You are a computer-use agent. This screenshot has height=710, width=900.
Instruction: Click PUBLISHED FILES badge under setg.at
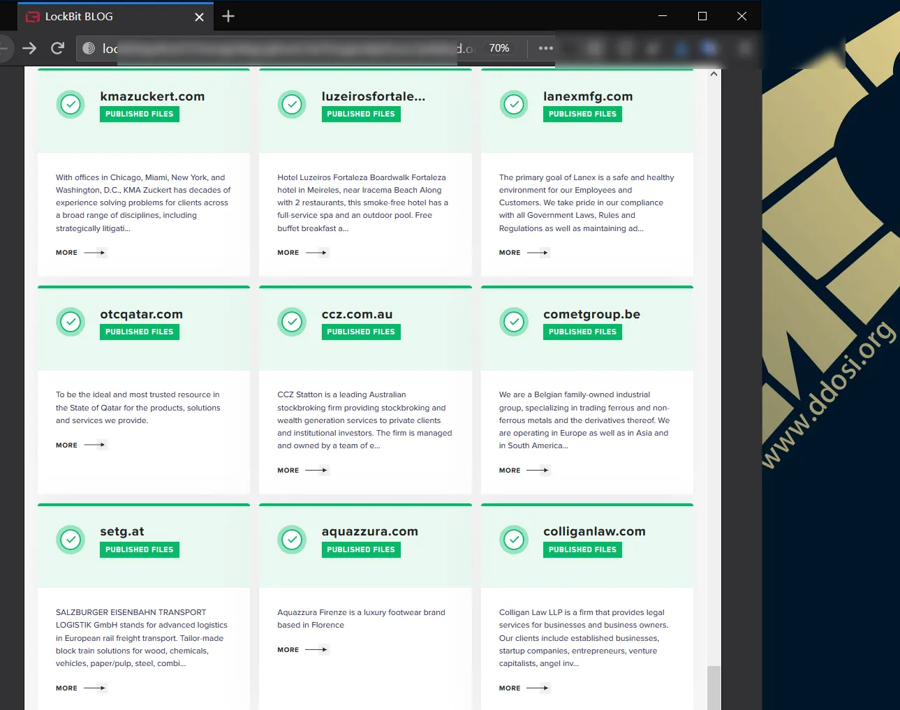pyautogui.click(x=140, y=549)
